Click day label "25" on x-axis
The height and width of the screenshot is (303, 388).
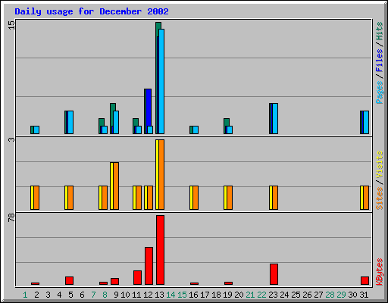pos(296,295)
